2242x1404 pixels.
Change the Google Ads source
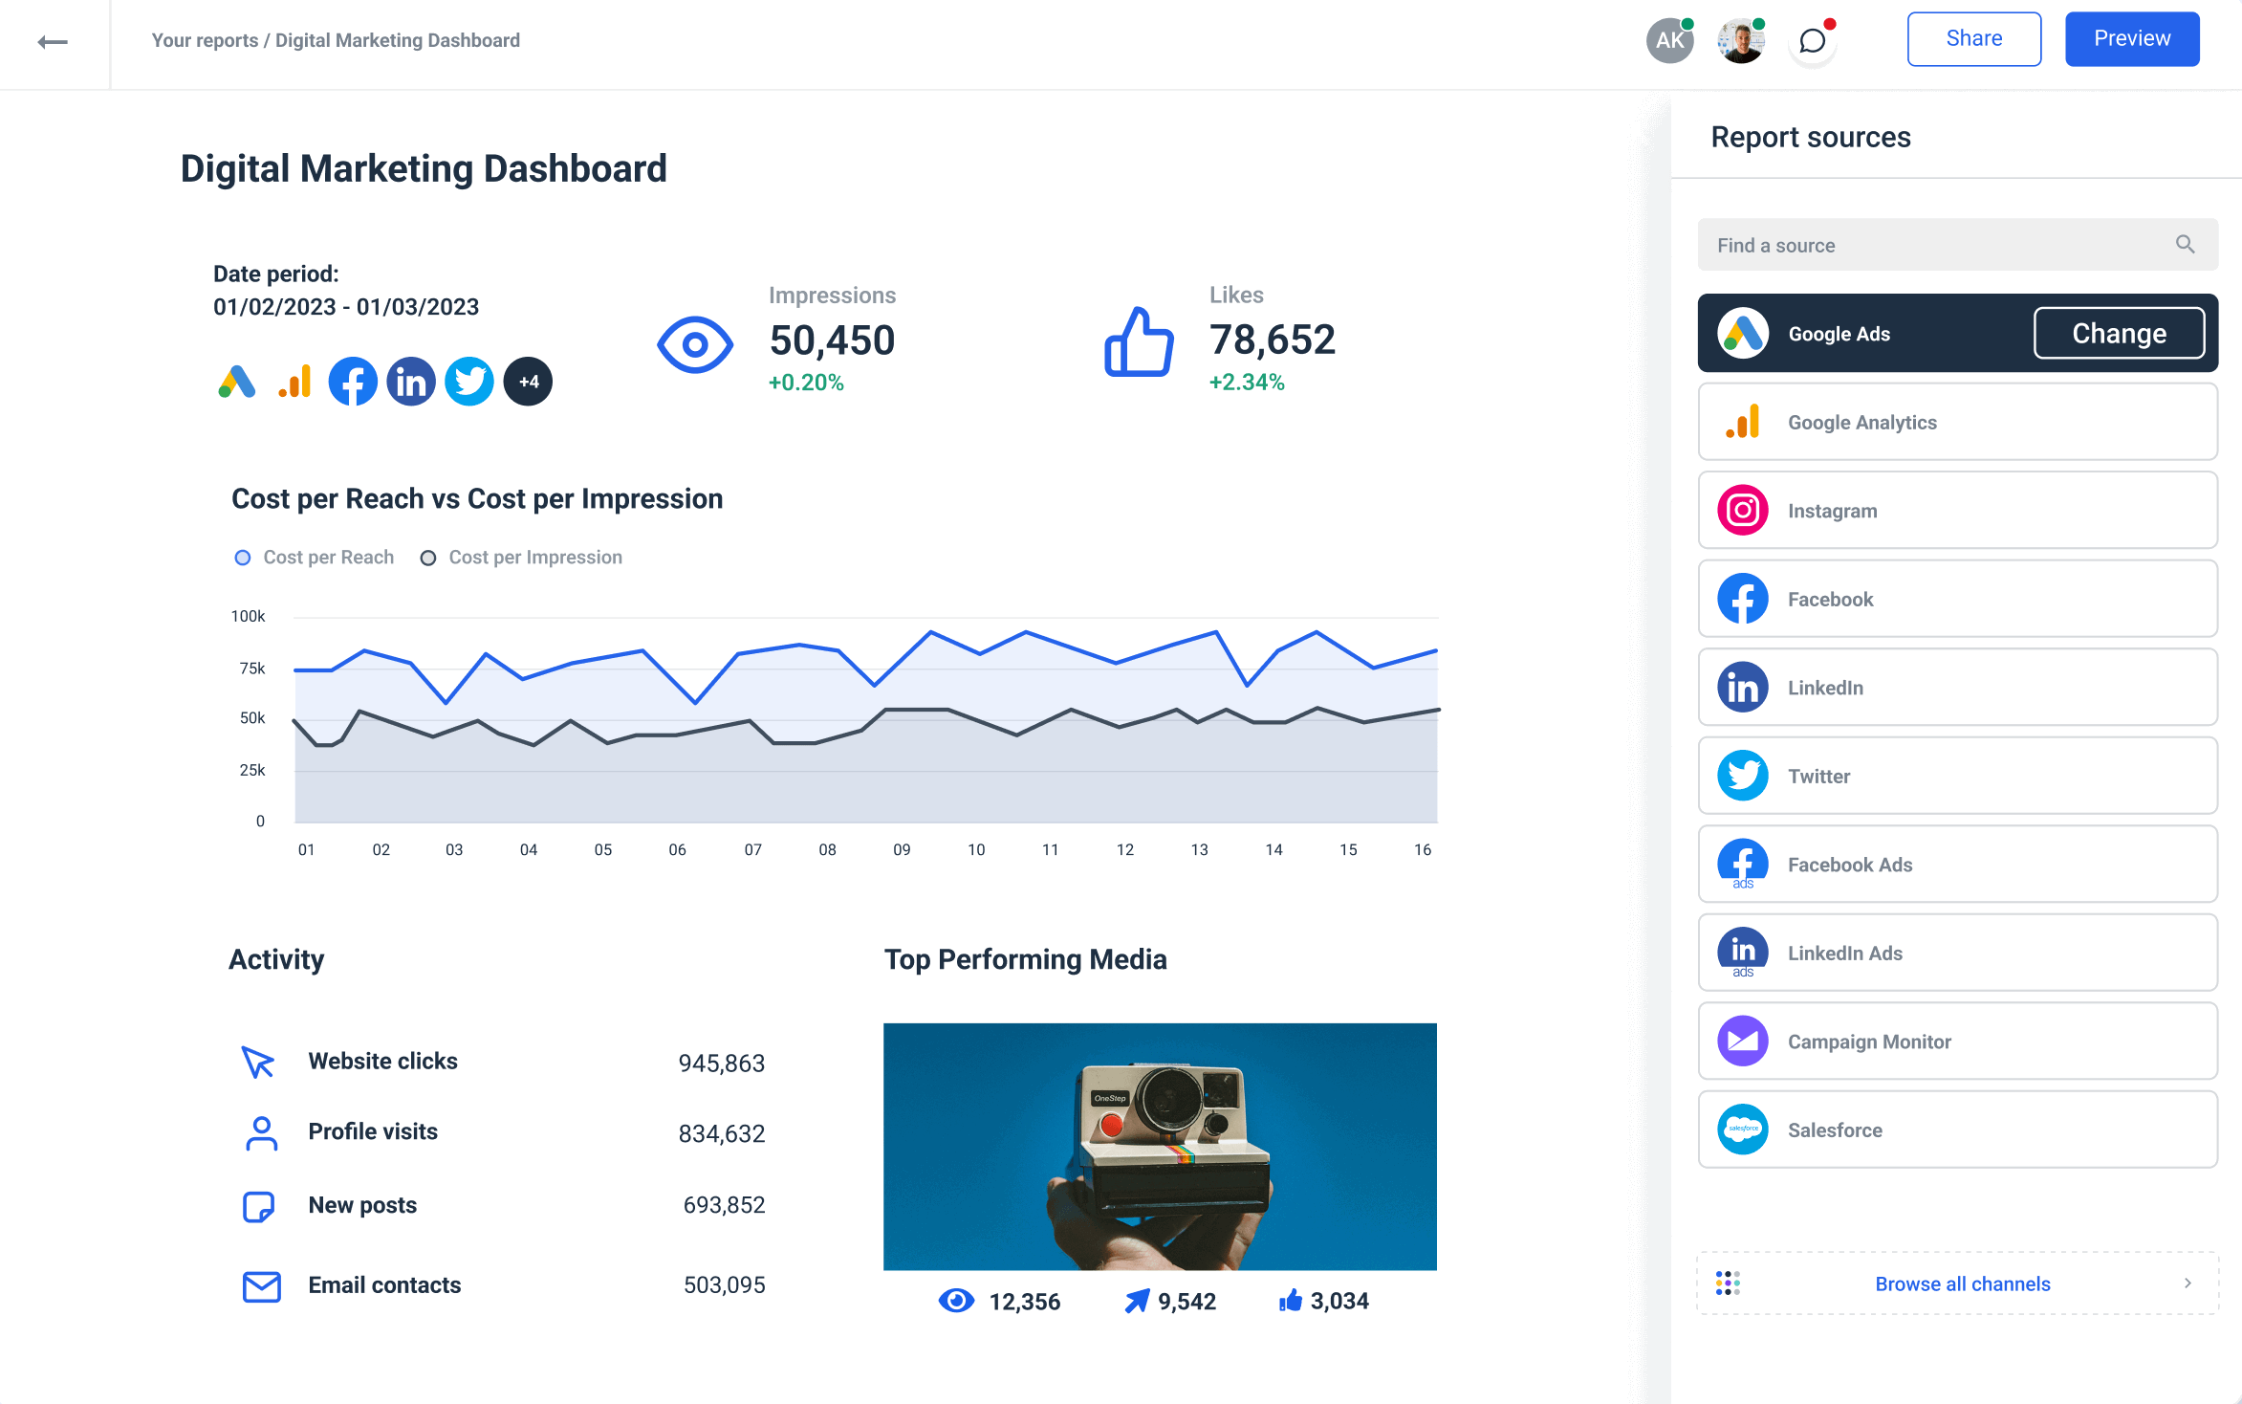point(2119,333)
